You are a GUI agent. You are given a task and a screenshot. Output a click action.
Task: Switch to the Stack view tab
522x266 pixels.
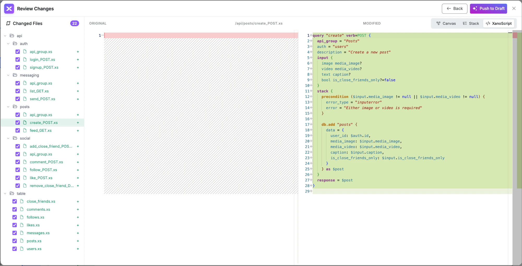[471, 23]
